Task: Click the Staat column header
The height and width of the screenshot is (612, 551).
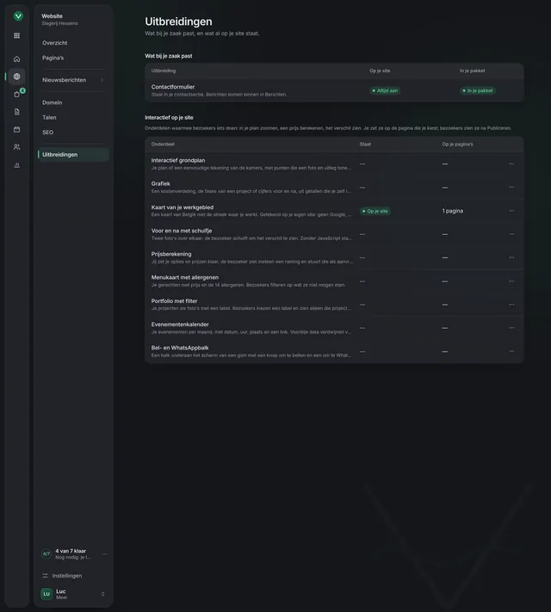Action: click(x=365, y=145)
